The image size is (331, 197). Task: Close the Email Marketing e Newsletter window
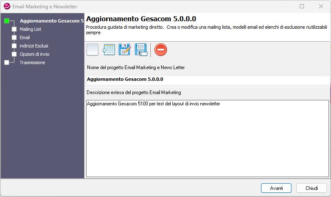tap(321, 6)
